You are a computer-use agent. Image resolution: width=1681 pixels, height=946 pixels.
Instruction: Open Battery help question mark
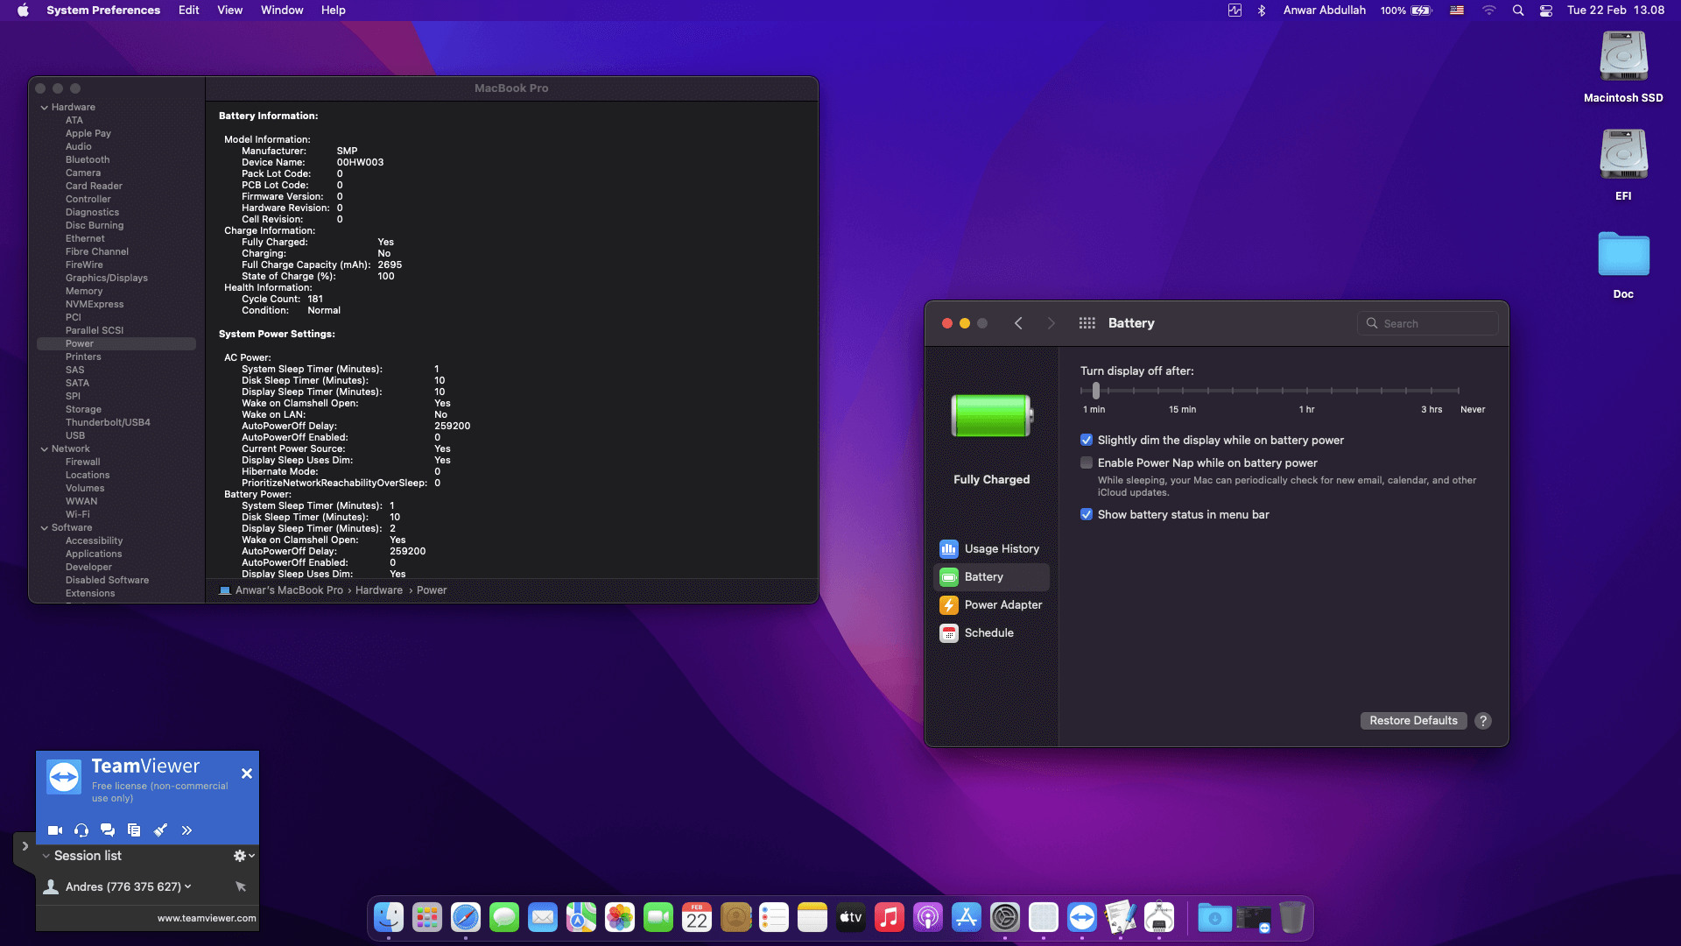[x=1482, y=721]
